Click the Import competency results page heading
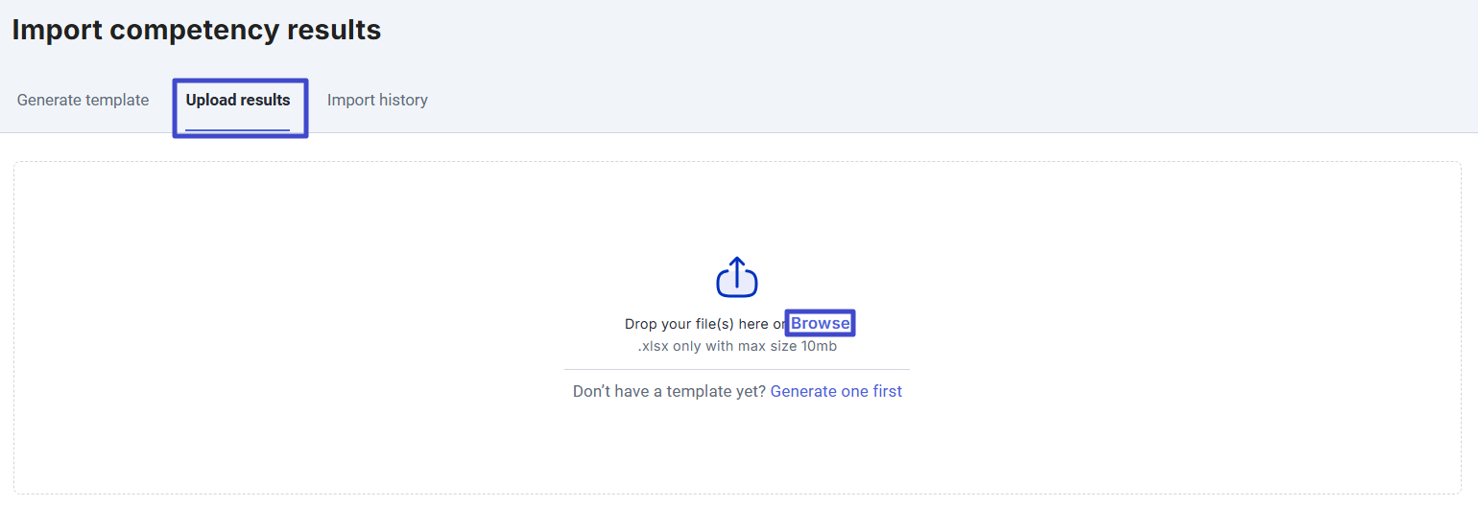Viewport: 1478px width, 506px height. [197, 30]
